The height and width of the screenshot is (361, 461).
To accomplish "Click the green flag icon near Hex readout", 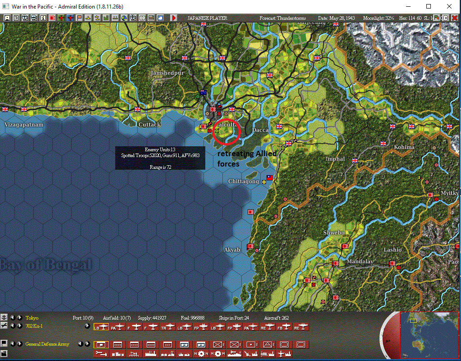I will [437, 18].
